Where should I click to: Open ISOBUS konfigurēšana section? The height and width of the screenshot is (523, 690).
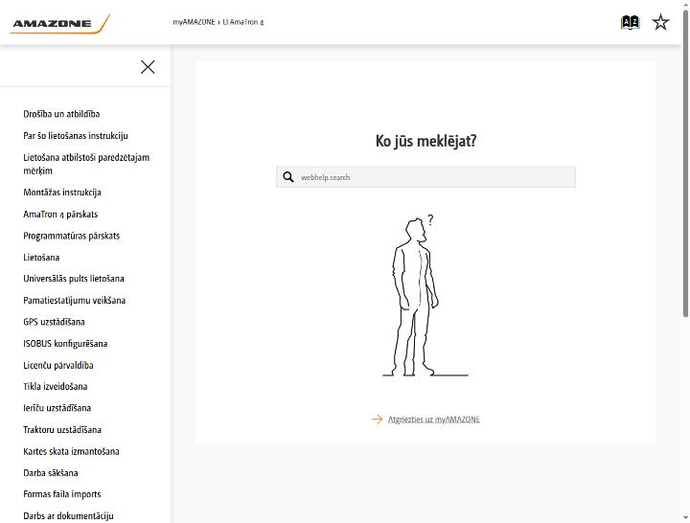tap(65, 344)
